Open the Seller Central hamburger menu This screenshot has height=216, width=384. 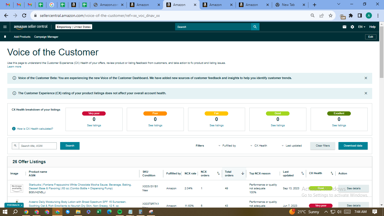click(x=5, y=27)
